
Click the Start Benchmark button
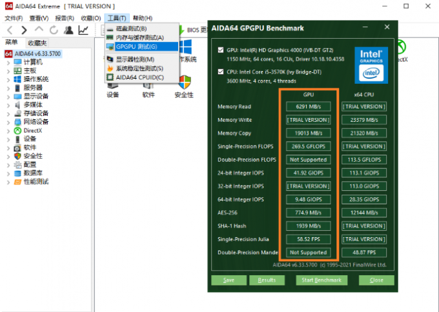322,280
